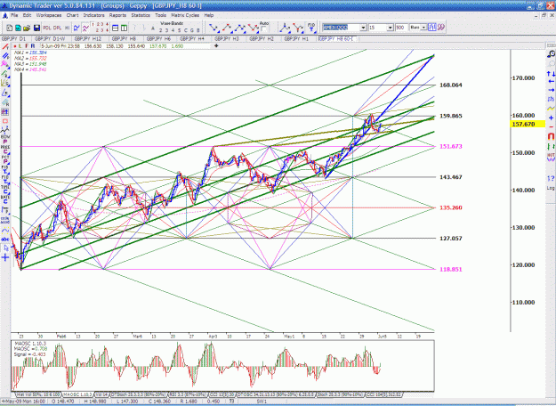Click the L toggle in chart header
This screenshot has width=556, height=406.
click(20, 46)
